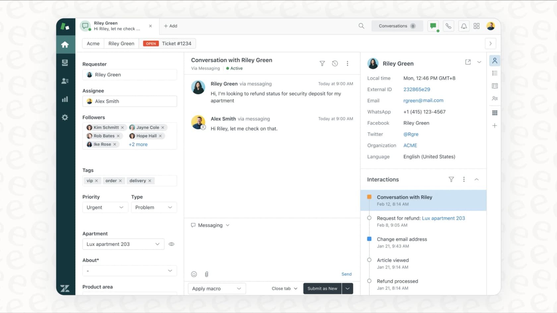Collapse the Interactions section
The image size is (557, 313).
(x=476, y=179)
